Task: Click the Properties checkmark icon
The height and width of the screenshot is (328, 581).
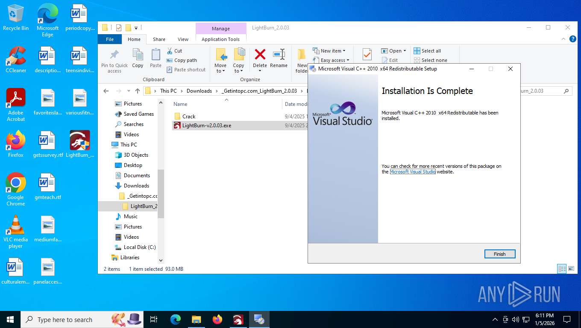Action: [367, 55]
